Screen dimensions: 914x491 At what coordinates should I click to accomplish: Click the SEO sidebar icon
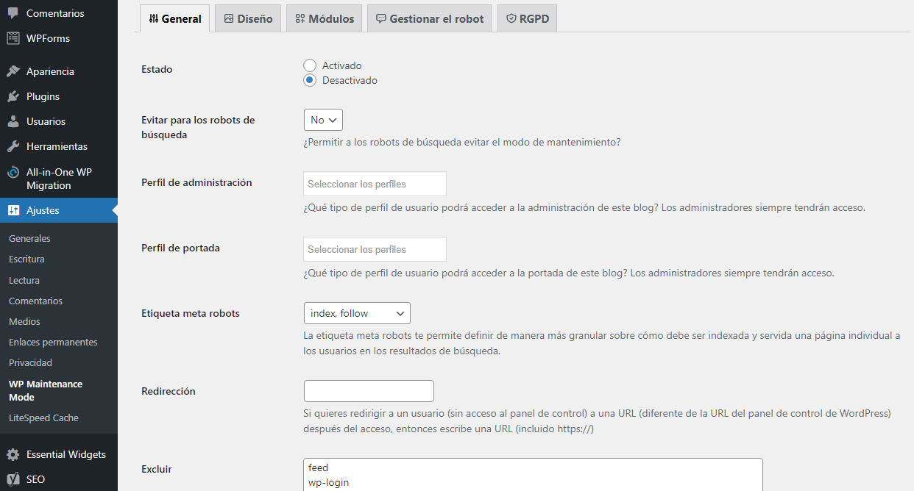[x=12, y=479]
